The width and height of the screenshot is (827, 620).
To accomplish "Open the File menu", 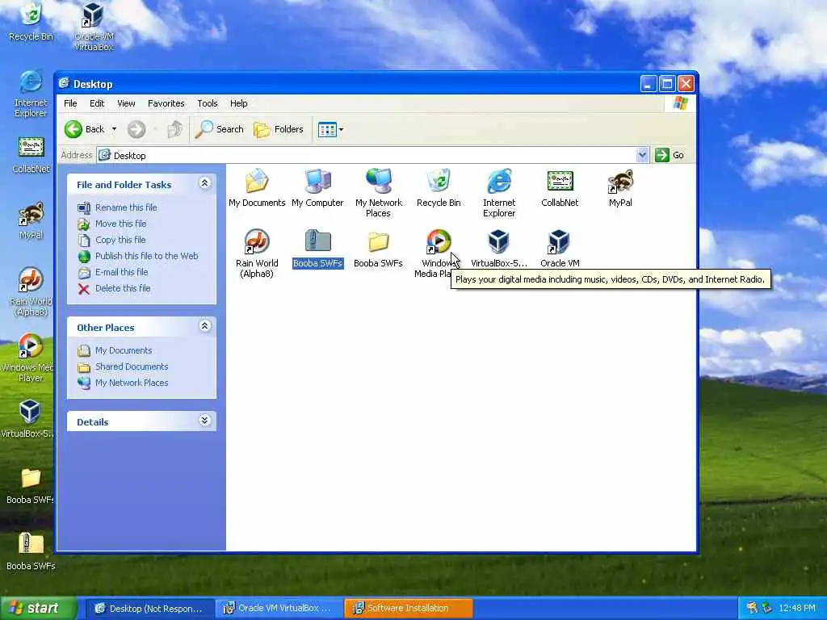I will click(x=70, y=103).
